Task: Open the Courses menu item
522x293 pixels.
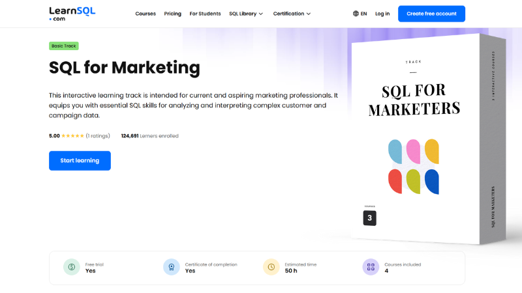Action: pyautogui.click(x=146, y=14)
